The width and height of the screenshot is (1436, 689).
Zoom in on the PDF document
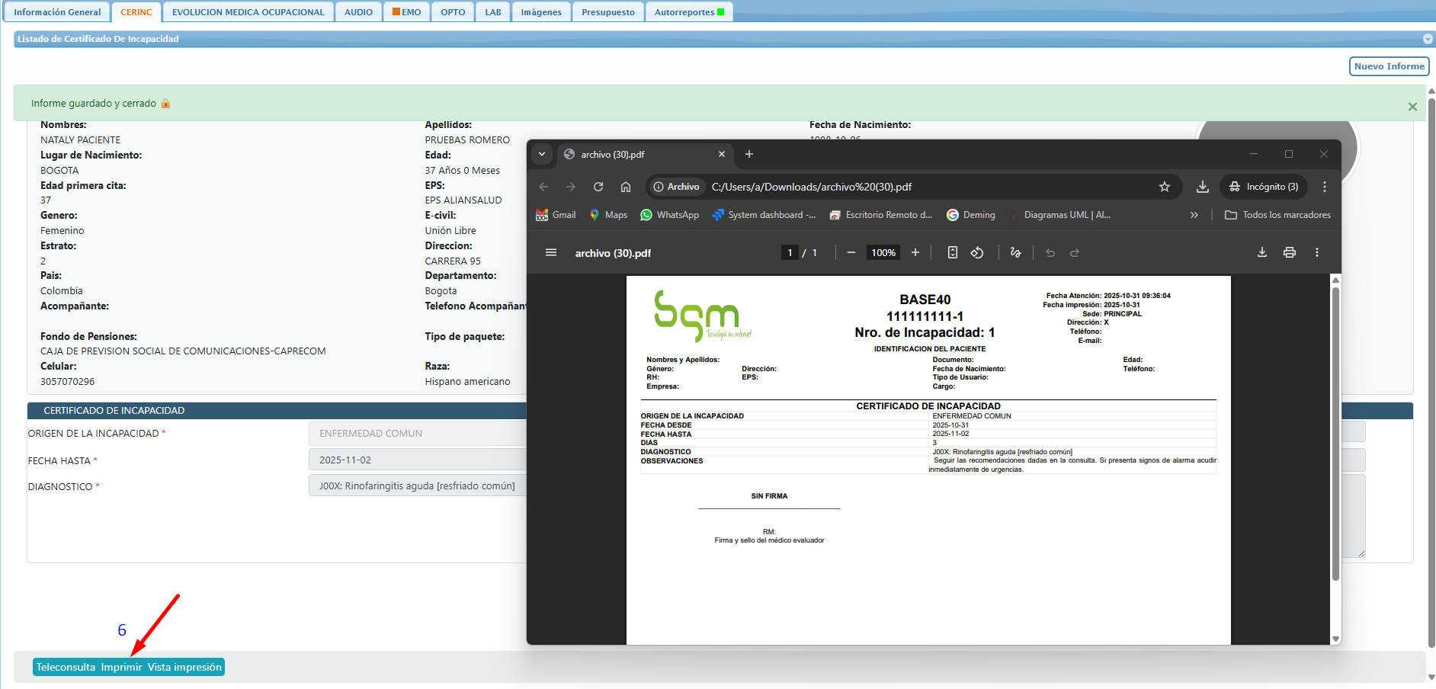(x=915, y=253)
